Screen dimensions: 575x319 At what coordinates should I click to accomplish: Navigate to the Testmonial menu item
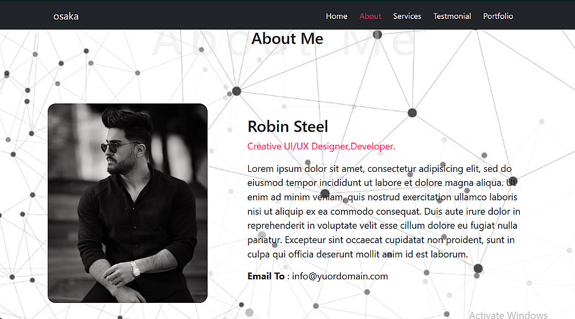[x=452, y=16]
